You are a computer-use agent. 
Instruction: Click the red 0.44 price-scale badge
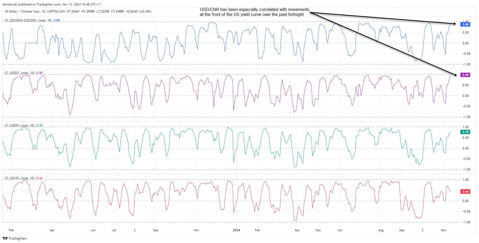pyautogui.click(x=465, y=192)
